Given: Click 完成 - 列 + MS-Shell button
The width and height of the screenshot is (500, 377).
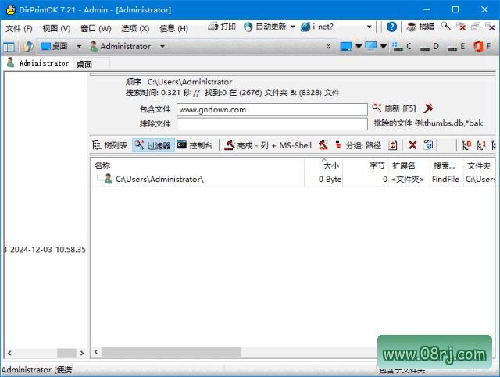Looking at the screenshot, I should [268, 145].
